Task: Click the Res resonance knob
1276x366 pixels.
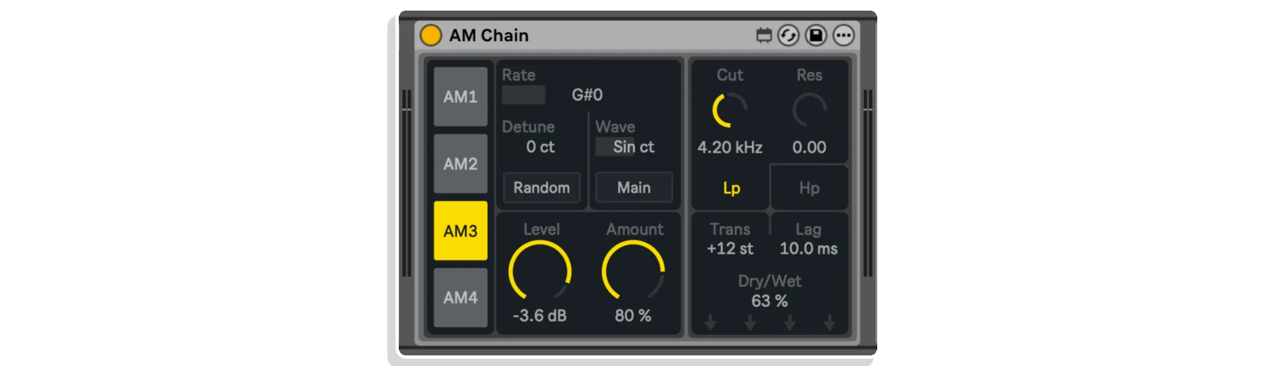Action: (x=809, y=110)
